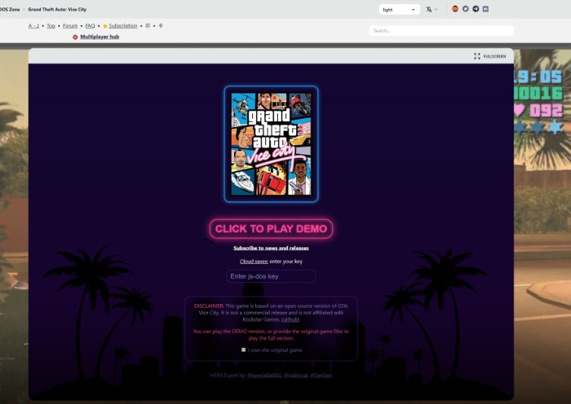The height and width of the screenshot is (404, 571).
Task: Open the FAQ link
Action: [90, 26]
